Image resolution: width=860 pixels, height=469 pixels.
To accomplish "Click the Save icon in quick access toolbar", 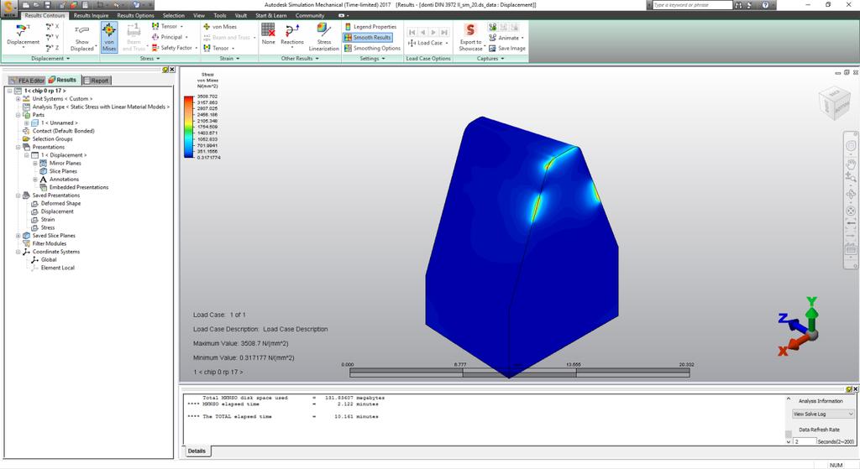I will tap(48, 5).
